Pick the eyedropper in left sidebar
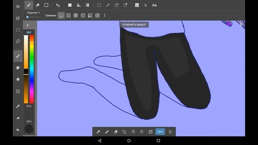This screenshot has height=145, width=258. tap(18, 106)
